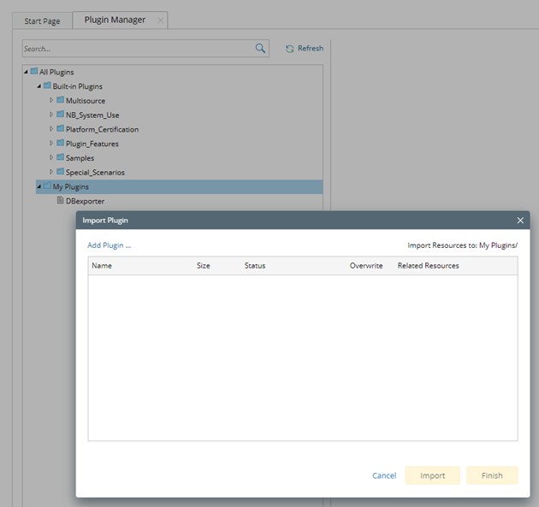
Task: Expand the NB_System_Use folder
Action: click(x=51, y=115)
